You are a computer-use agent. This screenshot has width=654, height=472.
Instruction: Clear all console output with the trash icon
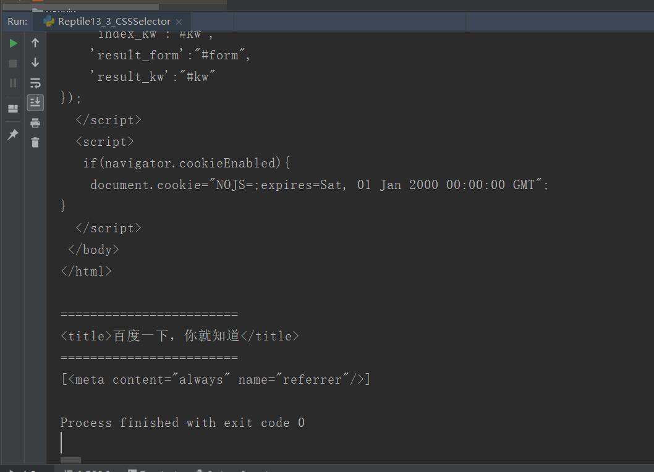coord(35,143)
